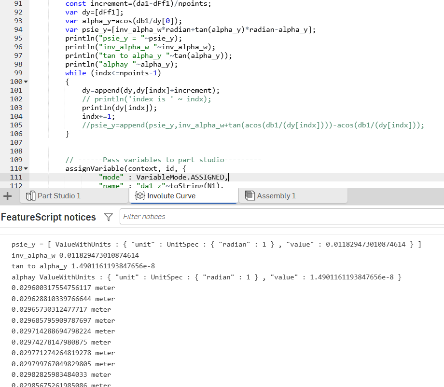Viewport: 444px width, 387px height.
Task: Click the '0.029714288694798224 meter' notice
Action: point(63,332)
